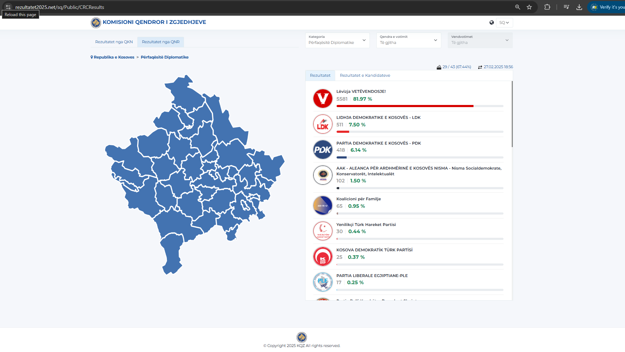Click the 0.44 % value
Viewport: 625px width, 352px height.
click(x=357, y=231)
